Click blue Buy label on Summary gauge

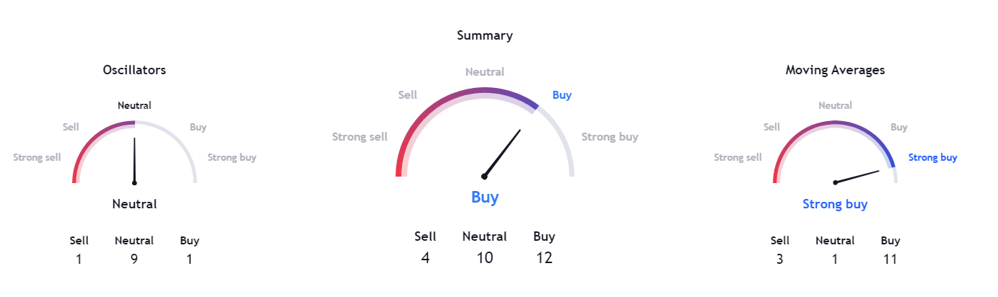562,94
